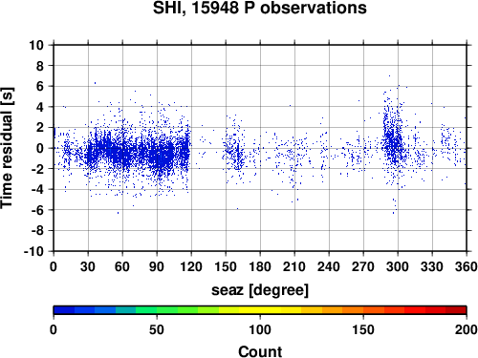The height and width of the screenshot is (358, 478).
Task: Click the yellow section of the colorbar near 100
Action: 260,310
